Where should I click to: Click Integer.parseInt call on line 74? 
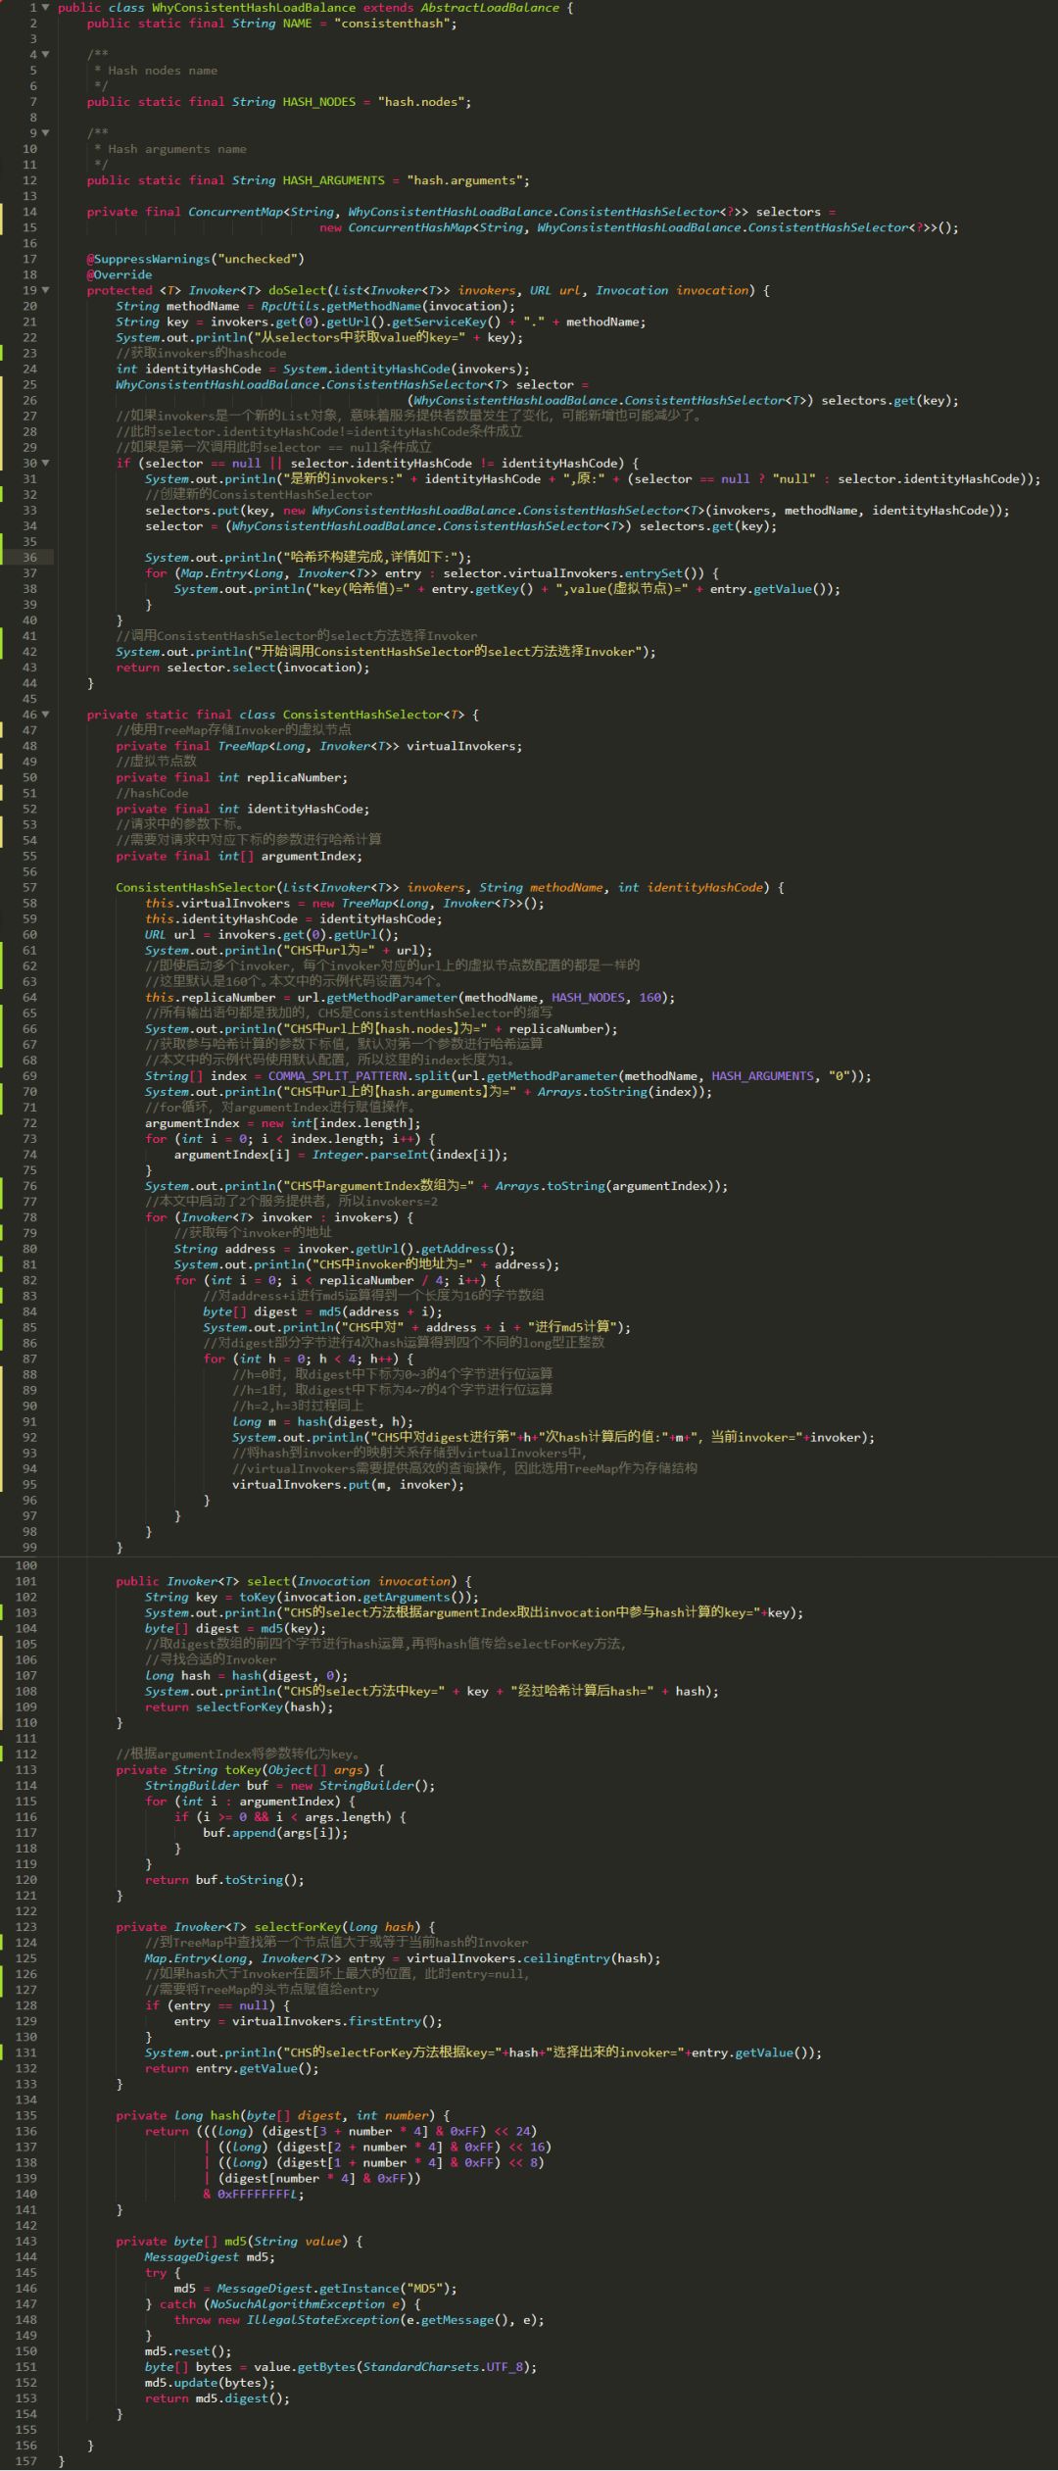(409, 1155)
